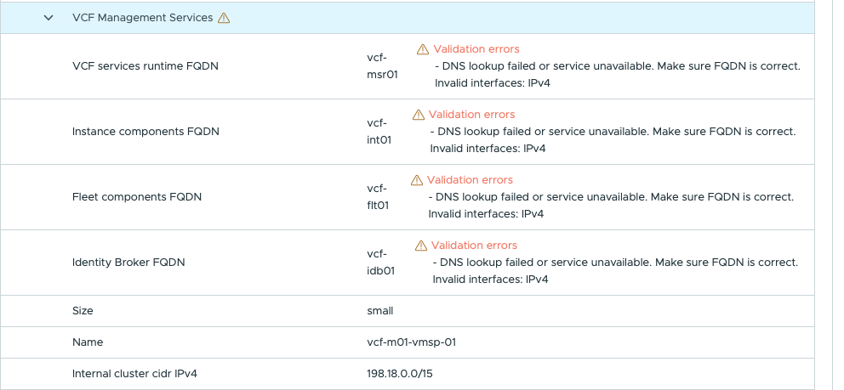Image resolution: width=844 pixels, height=390 pixels.
Task: Select the small size value
Action: point(380,311)
